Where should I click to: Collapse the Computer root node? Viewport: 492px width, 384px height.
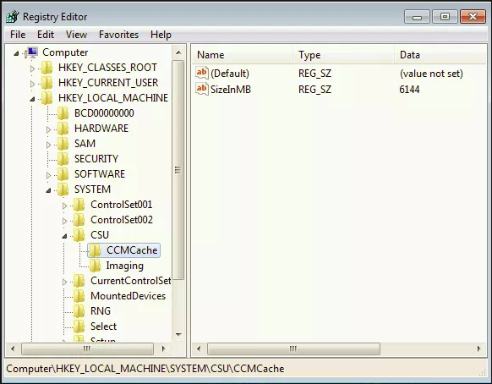tap(16, 53)
